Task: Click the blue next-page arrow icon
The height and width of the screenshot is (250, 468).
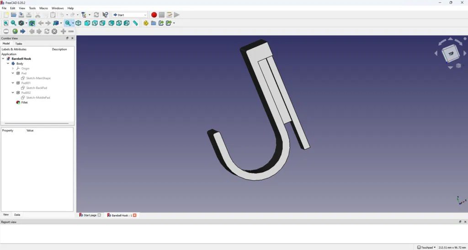Action: coord(23,31)
